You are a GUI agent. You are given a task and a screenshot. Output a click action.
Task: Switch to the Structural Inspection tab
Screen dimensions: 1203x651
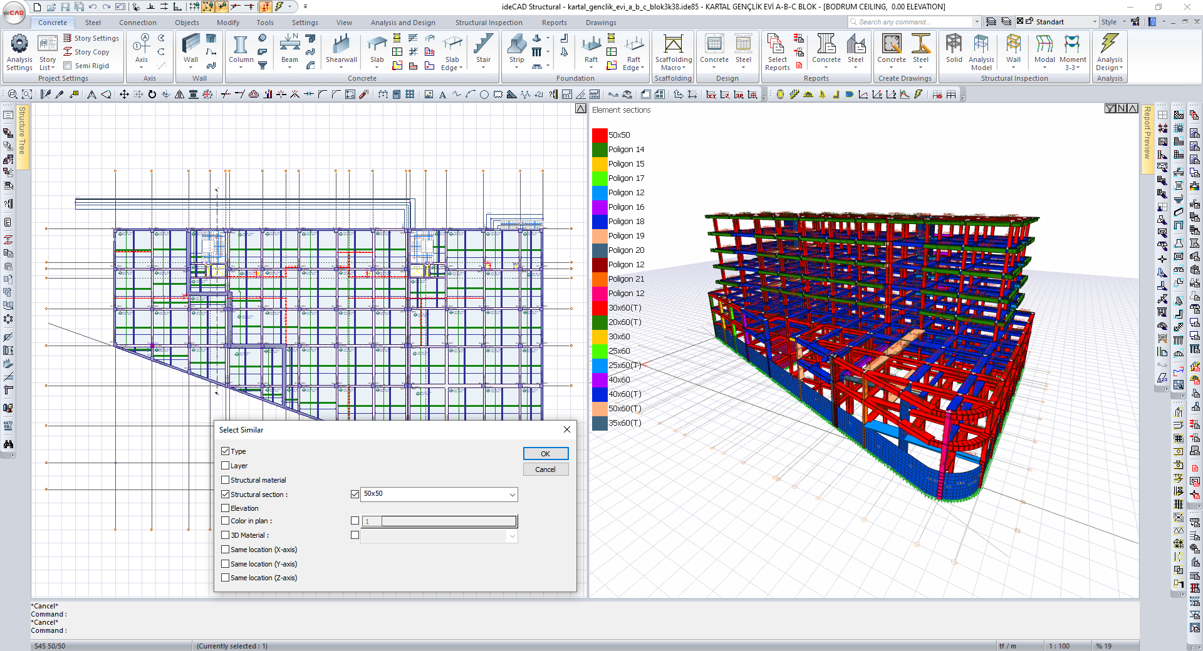coord(488,23)
